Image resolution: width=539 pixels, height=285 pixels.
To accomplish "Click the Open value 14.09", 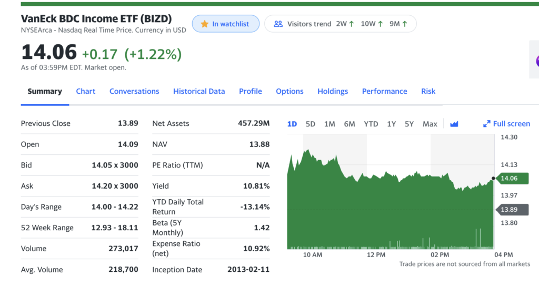I will tap(128, 144).
